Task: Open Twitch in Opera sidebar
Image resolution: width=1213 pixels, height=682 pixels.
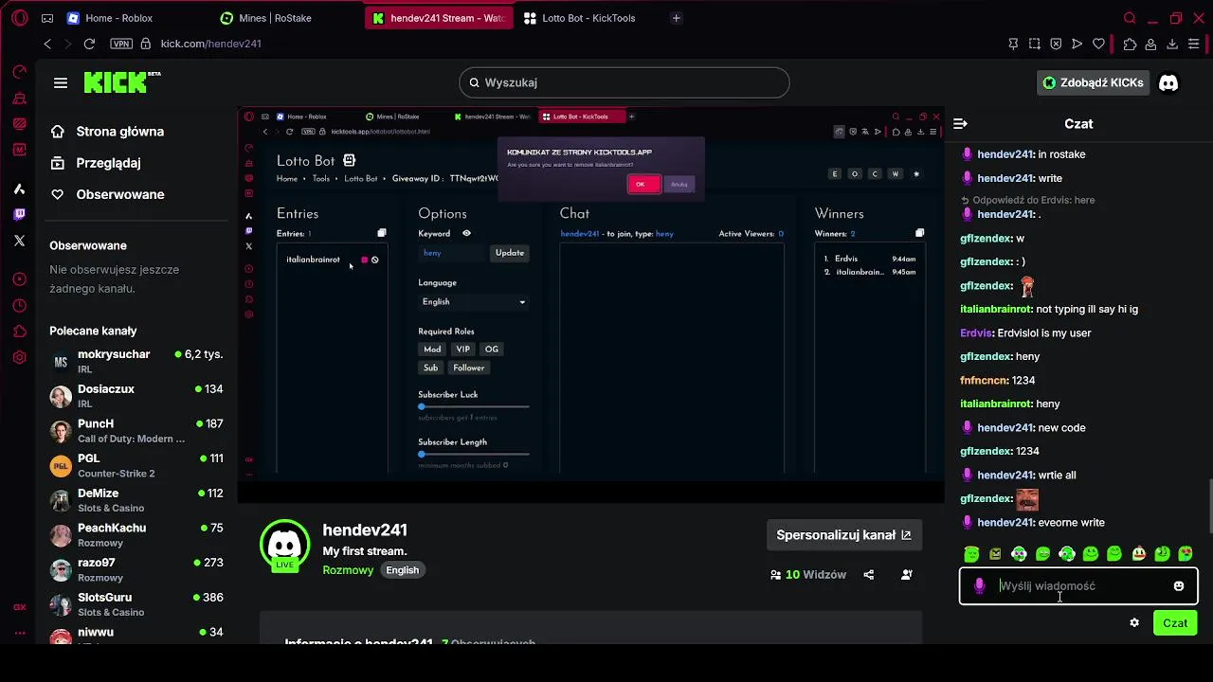Action: (x=19, y=215)
